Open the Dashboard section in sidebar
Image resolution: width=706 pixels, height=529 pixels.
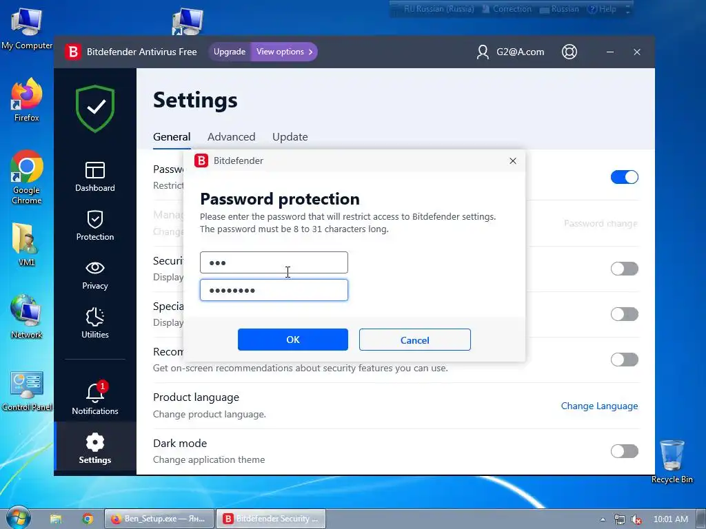95,177
